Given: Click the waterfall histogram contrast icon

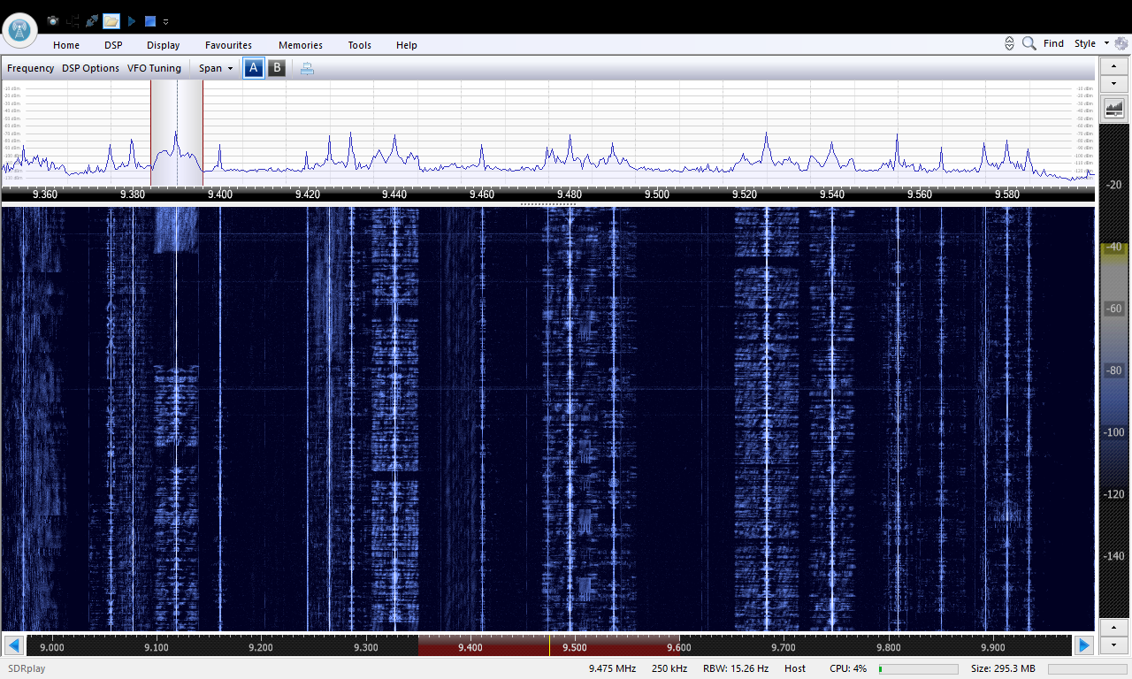Looking at the screenshot, I should coord(1113,107).
